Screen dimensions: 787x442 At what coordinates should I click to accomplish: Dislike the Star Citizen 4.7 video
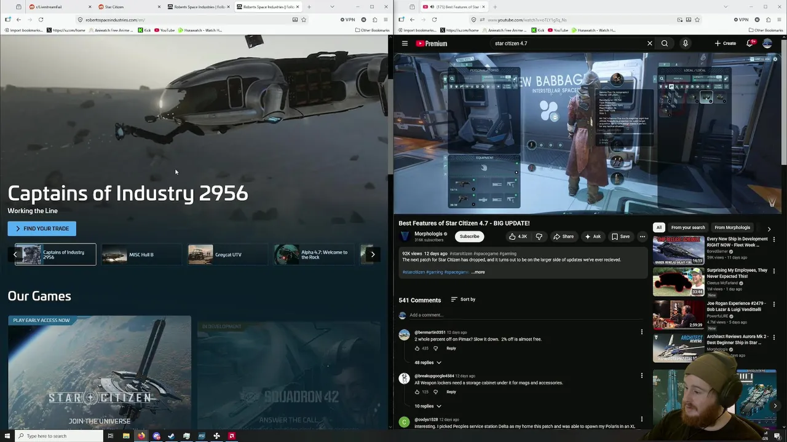[x=539, y=236]
